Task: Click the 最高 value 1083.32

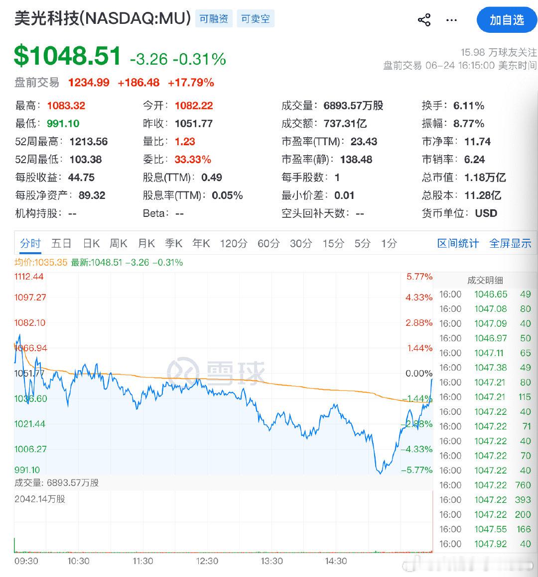Action: 66,105
